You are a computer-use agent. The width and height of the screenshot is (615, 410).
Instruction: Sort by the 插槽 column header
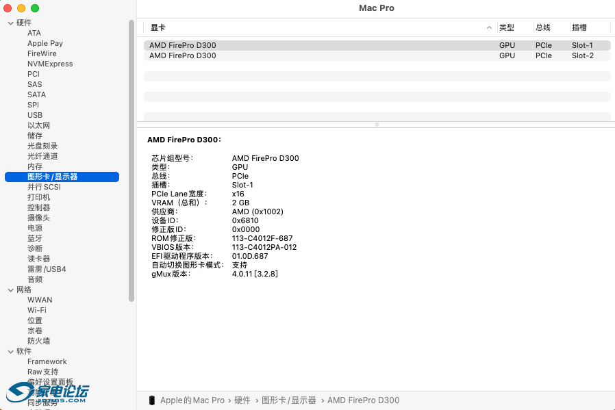coord(579,27)
